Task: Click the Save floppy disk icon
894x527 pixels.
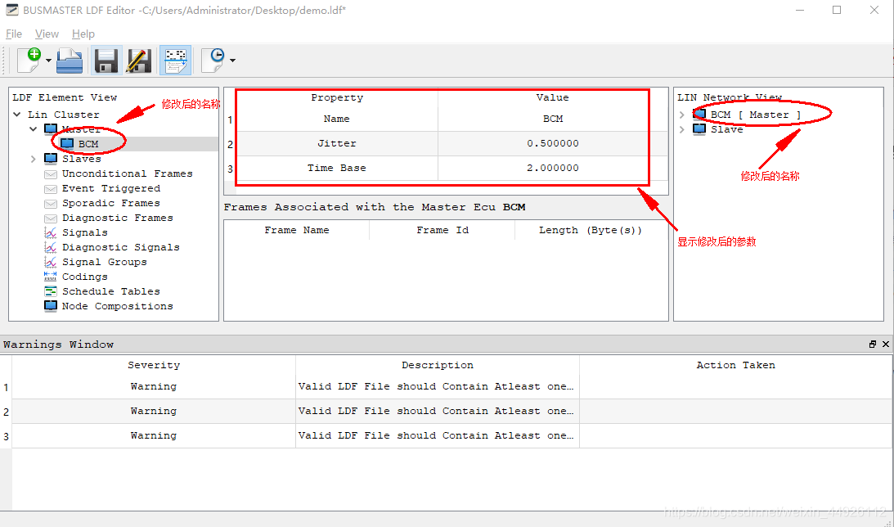Action: click(x=106, y=61)
